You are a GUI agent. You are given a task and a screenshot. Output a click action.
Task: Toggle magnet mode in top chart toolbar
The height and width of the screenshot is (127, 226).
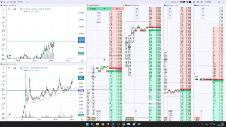click(3, 55)
